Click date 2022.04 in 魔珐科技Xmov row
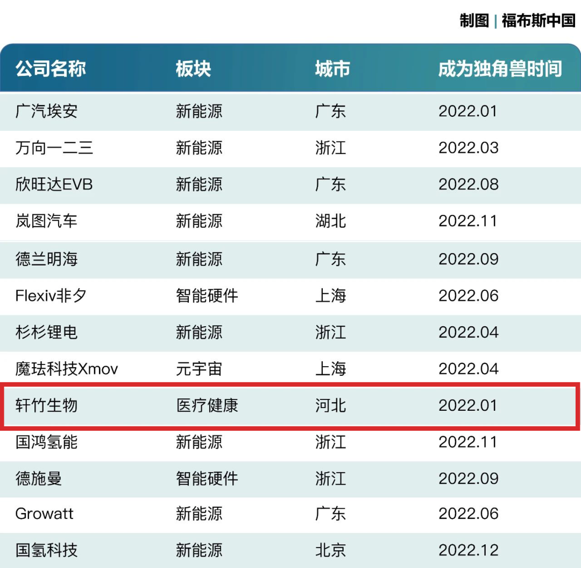The height and width of the screenshot is (568, 581). [469, 369]
